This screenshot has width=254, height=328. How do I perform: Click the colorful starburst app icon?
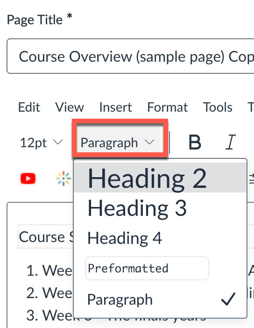point(63,178)
